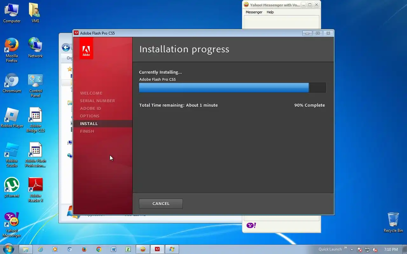Open Action Center flag in system tray

(x=360, y=250)
